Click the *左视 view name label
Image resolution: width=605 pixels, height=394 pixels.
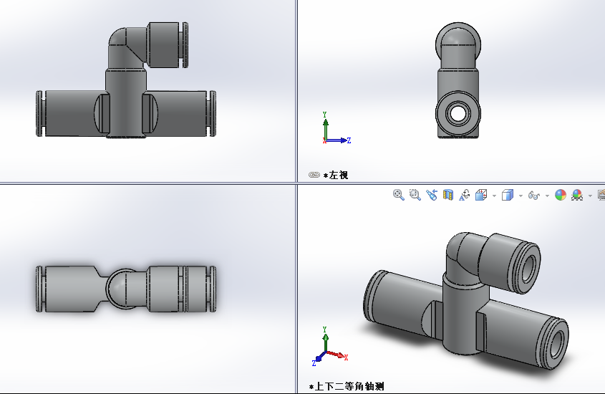[337, 175]
